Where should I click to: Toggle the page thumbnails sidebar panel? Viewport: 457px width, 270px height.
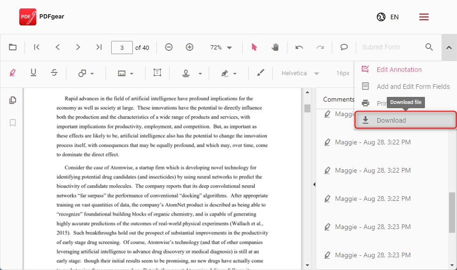click(13, 100)
